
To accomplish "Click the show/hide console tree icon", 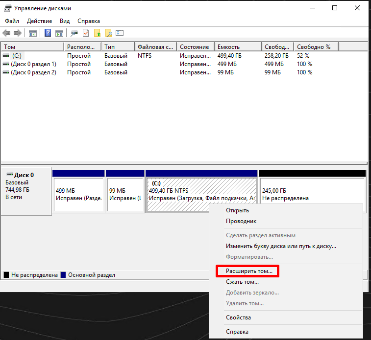I will click(x=33, y=33).
